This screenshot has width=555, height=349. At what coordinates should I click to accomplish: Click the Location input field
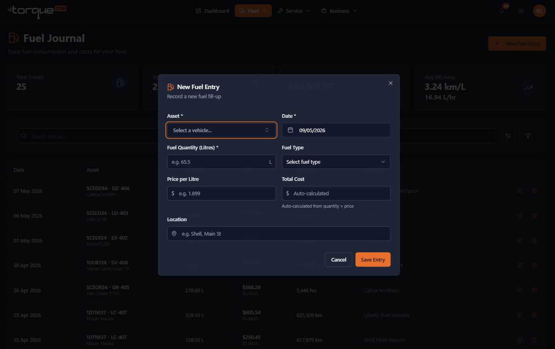tap(279, 234)
